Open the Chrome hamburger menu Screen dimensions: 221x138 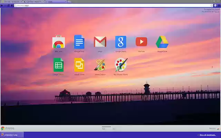(x=219, y=6)
